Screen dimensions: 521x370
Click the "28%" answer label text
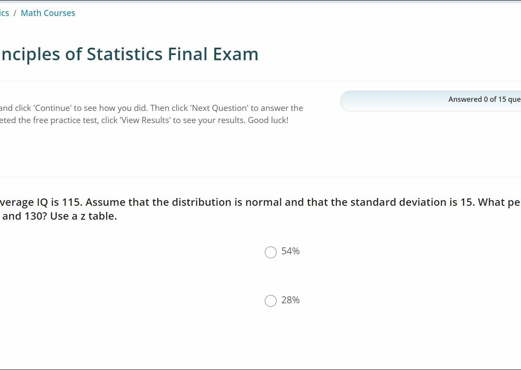(290, 300)
